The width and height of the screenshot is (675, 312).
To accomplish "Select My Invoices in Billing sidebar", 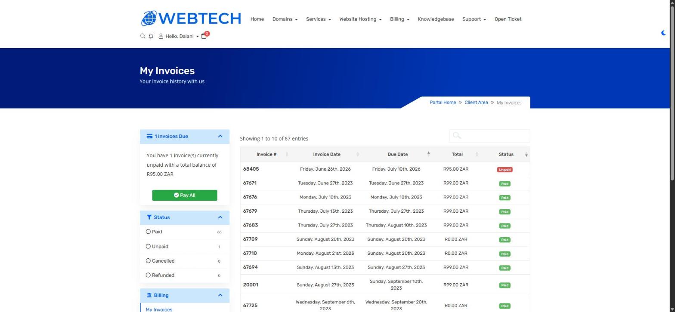I will tap(159, 309).
